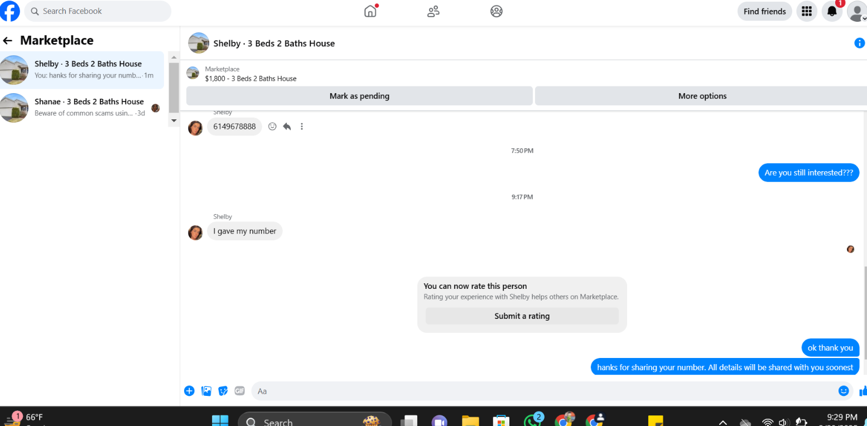Open the Groups icon in top navigation
Image resolution: width=867 pixels, height=426 pixels.
click(x=497, y=11)
